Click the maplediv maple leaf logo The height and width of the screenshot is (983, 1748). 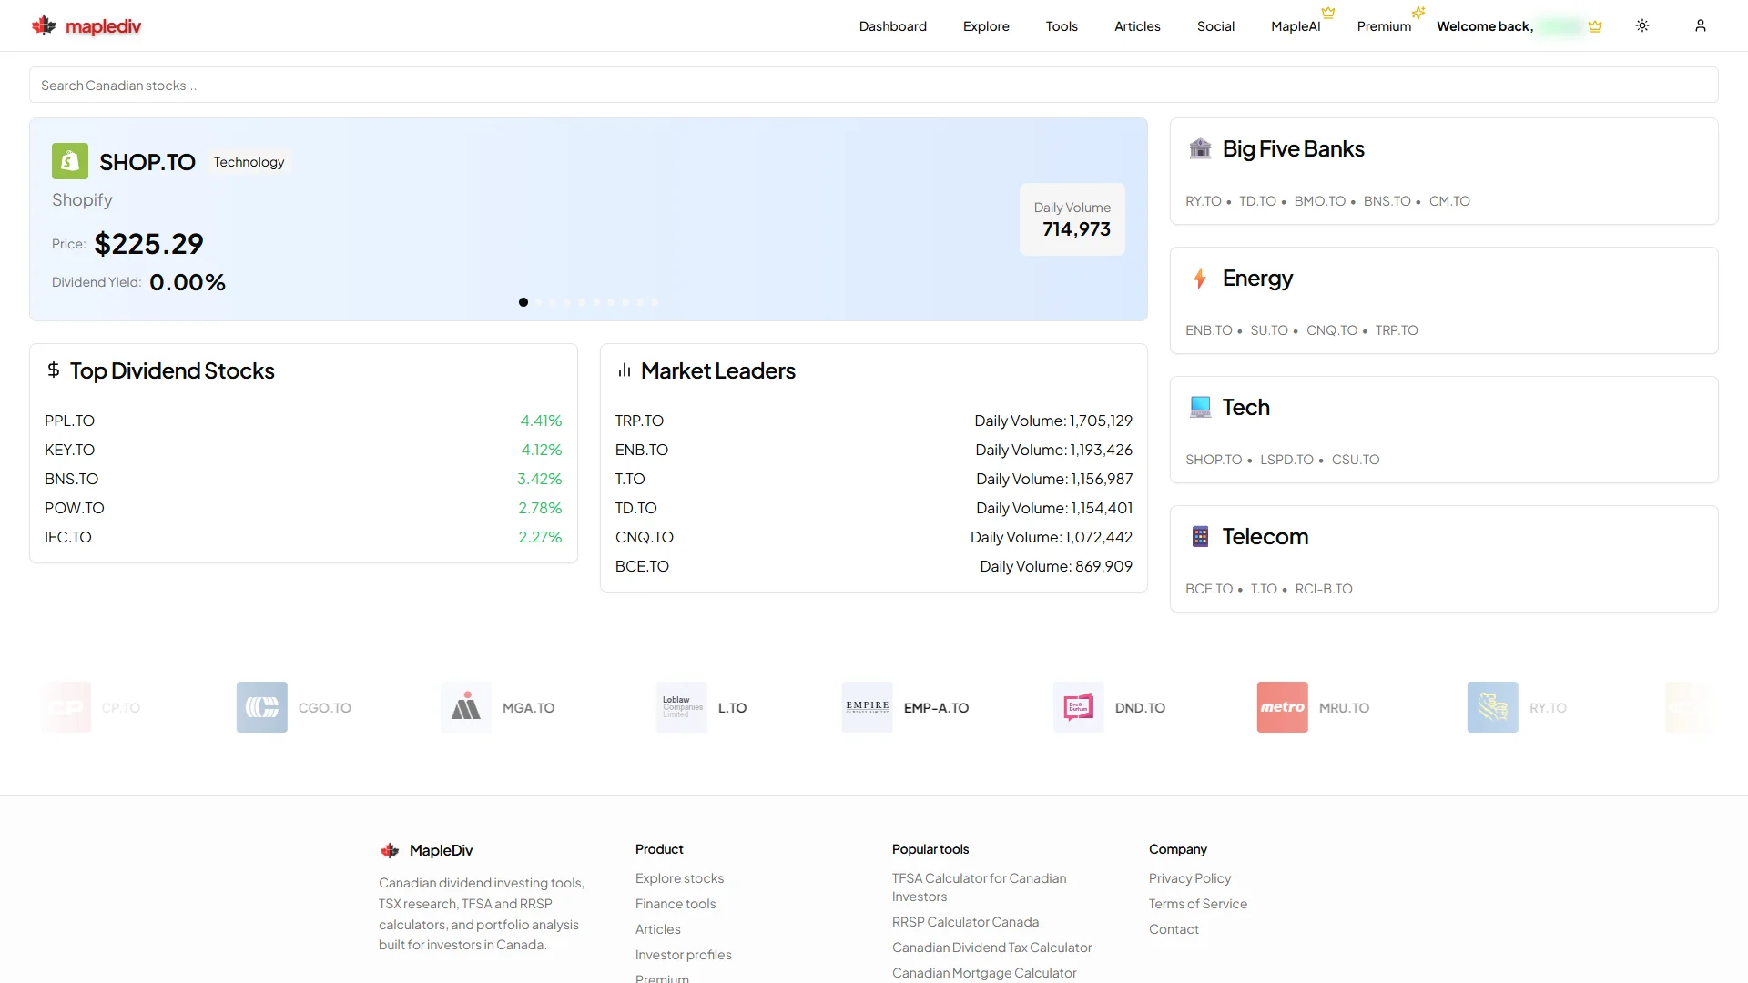pos(44,25)
